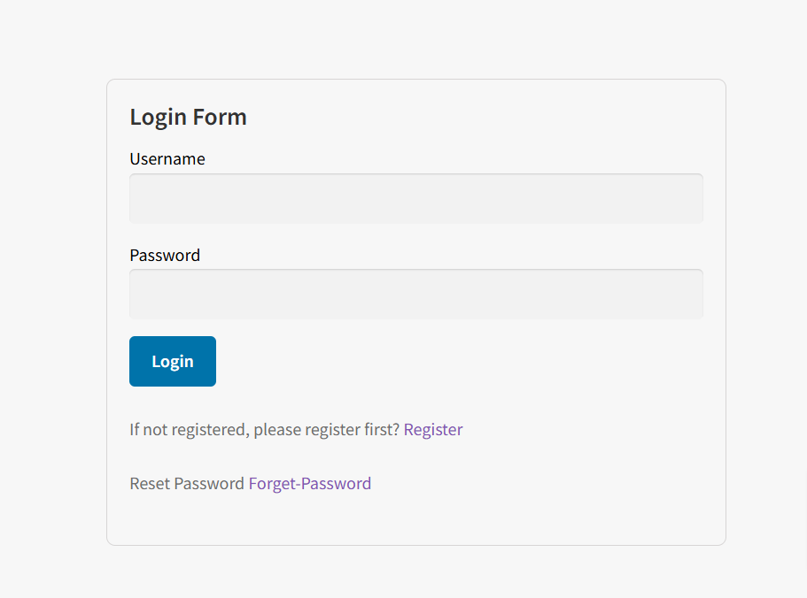
Task: Click the Password label text
Action: point(165,256)
